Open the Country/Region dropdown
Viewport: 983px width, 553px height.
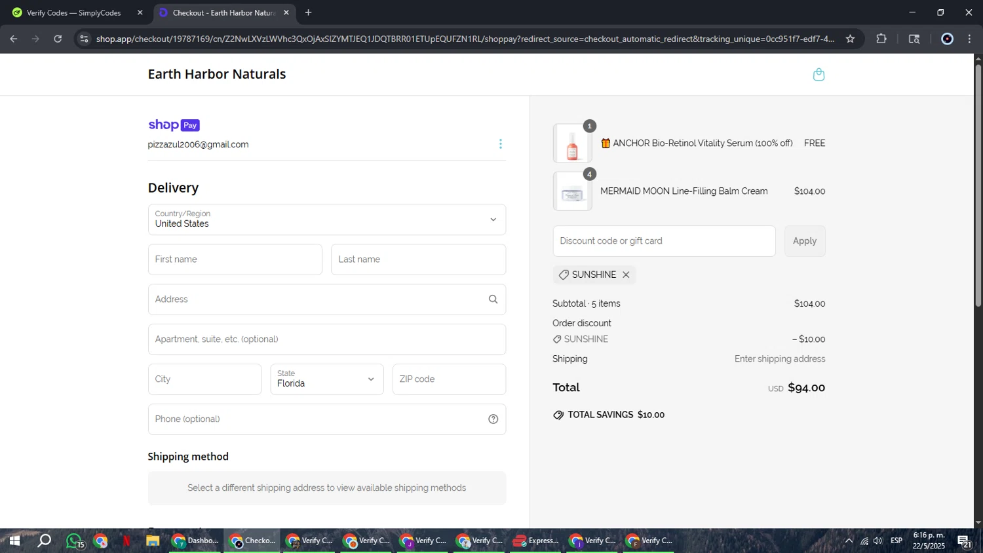[327, 219]
